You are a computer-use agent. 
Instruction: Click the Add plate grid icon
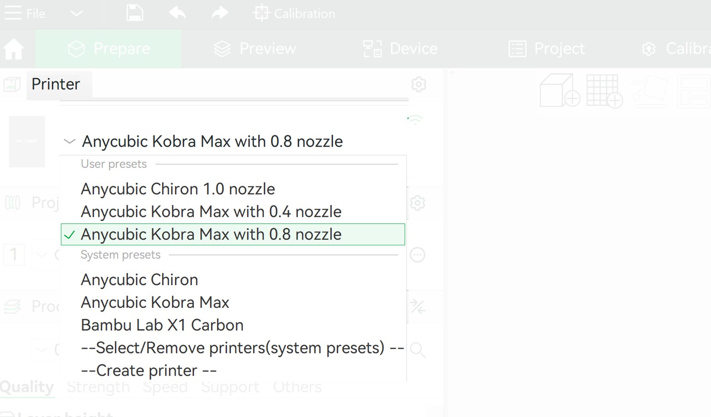[604, 91]
